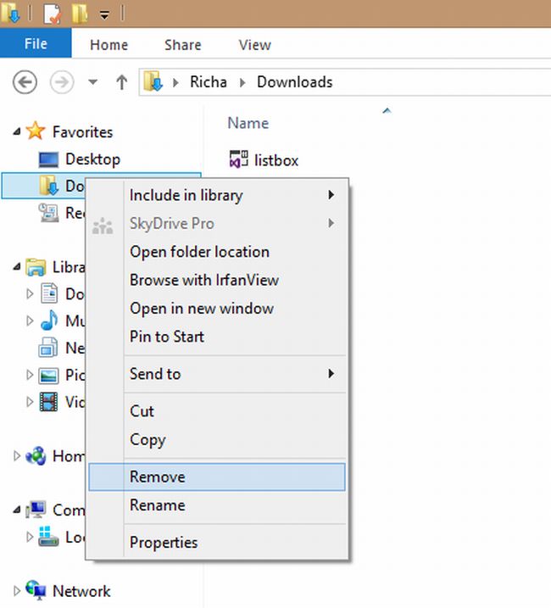The width and height of the screenshot is (551, 608).
Task: Click the Local Disk drive icon
Action: coord(48,536)
